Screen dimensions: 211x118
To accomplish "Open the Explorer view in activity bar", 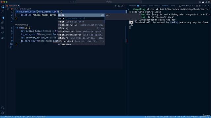I will coord(3,7).
